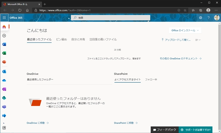The height and width of the screenshot is (133, 221).
Task: Click the 最近使用したフォルダー label
Action: tap(40, 79)
